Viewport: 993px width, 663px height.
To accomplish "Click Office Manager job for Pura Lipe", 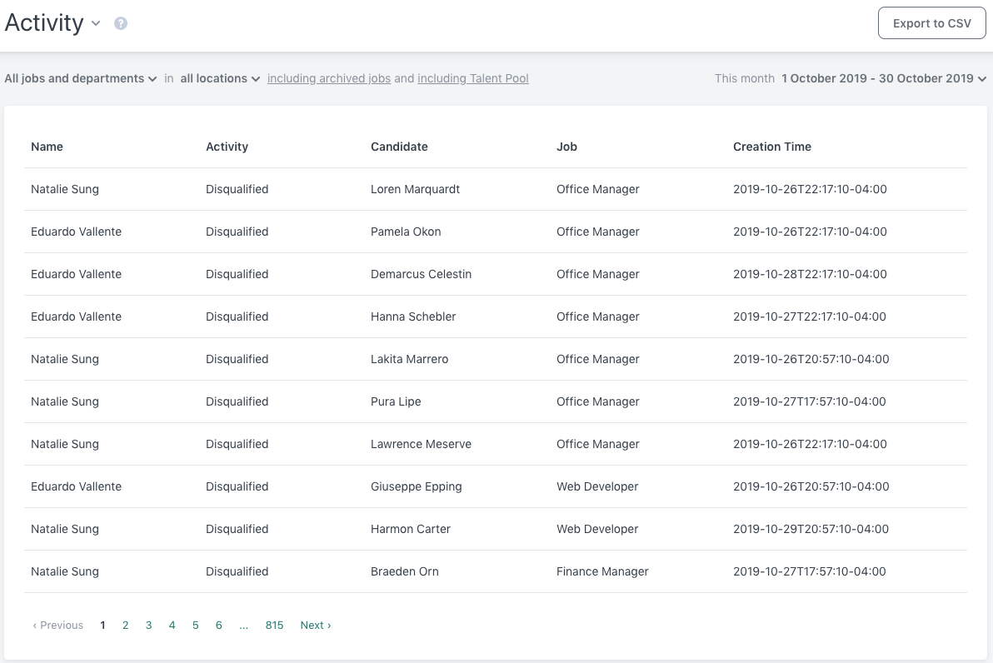I will (x=598, y=401).
